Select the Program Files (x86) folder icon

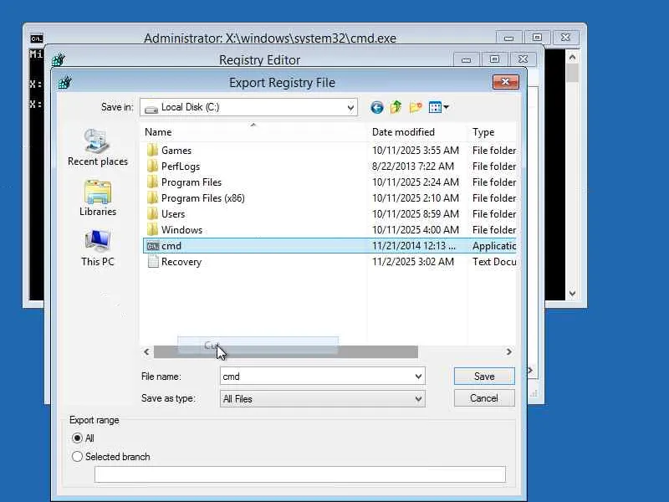coord(152,197)
